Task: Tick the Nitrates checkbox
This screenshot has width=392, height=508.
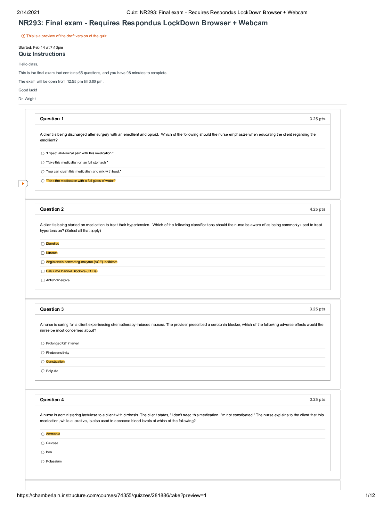Action: click(x=43, y=253)
